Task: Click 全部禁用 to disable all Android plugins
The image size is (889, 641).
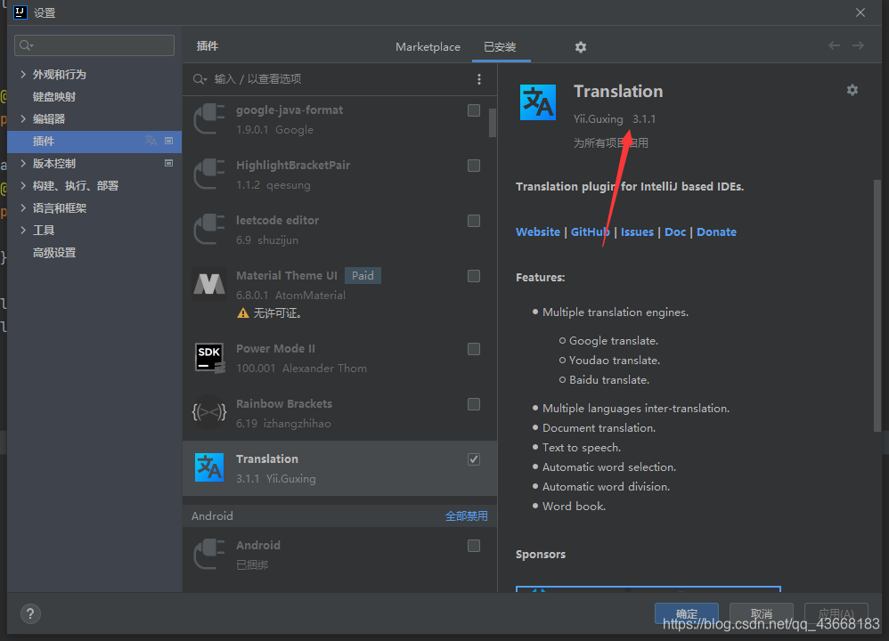Action: tap(466, 515)
